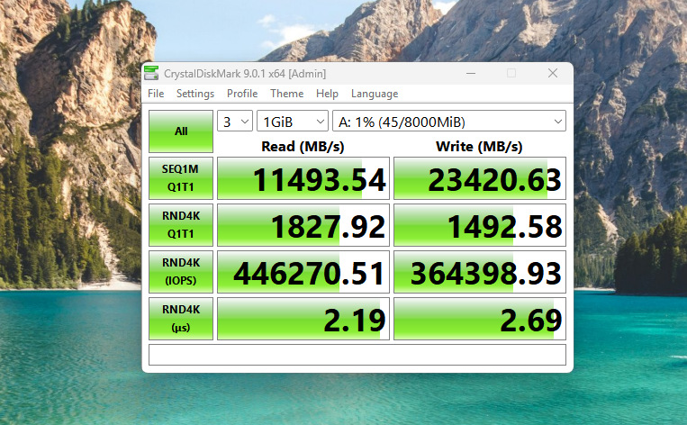
Task: Select the write latency value 2.69
Action: tap(480, 319)
